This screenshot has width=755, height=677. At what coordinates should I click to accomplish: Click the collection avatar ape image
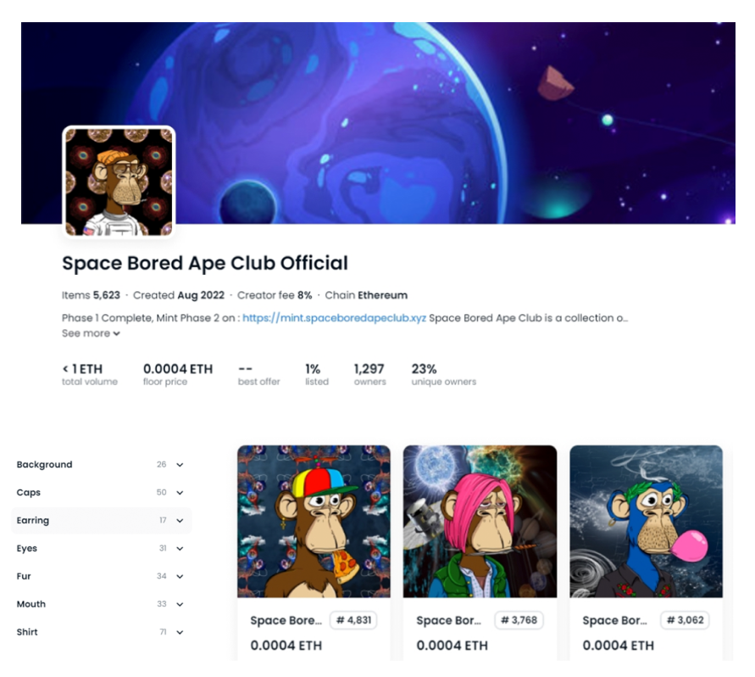coord(119,181)
